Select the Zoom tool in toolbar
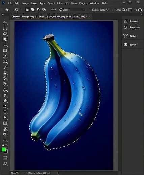 (x=5, y=134)
